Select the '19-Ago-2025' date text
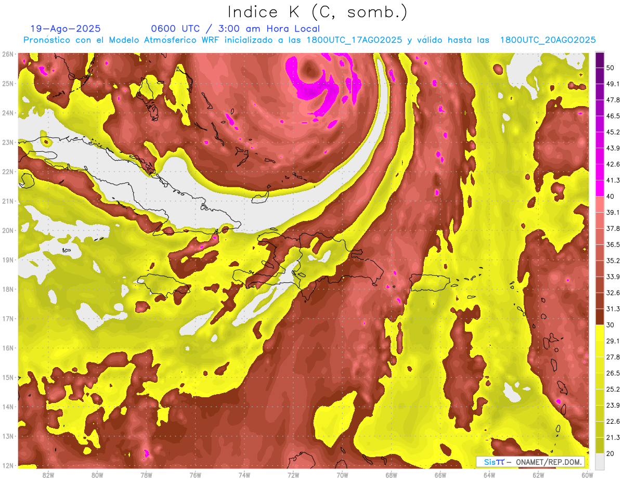Screen dimensions: 624x482 tap(66, 29)
